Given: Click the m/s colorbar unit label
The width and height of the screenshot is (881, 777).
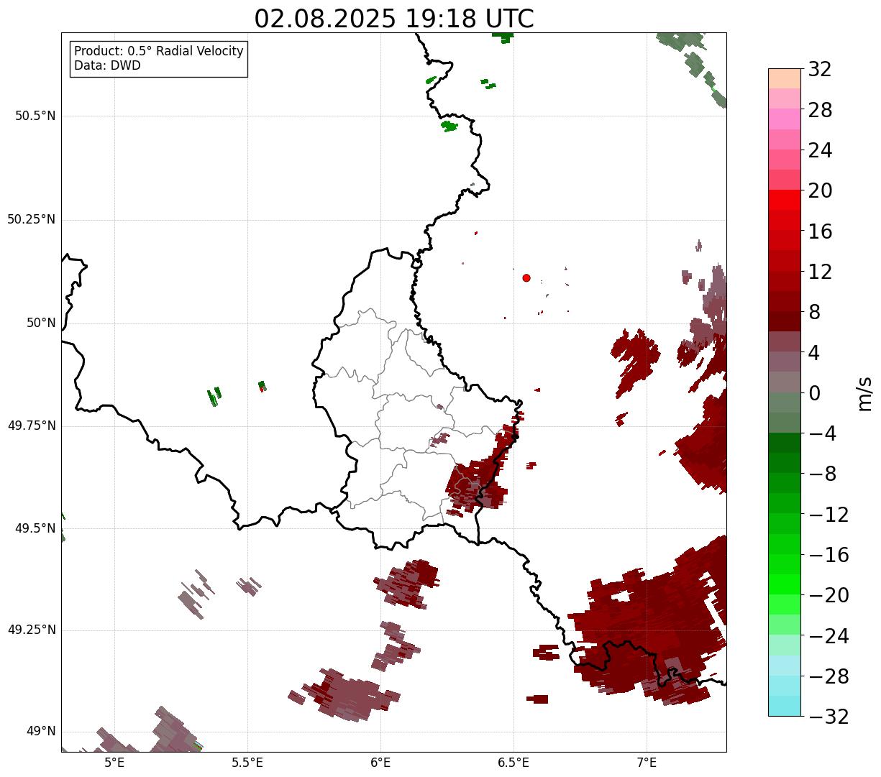Looking at the screenshot, I should pyautogui.click(x=865, y=393).
